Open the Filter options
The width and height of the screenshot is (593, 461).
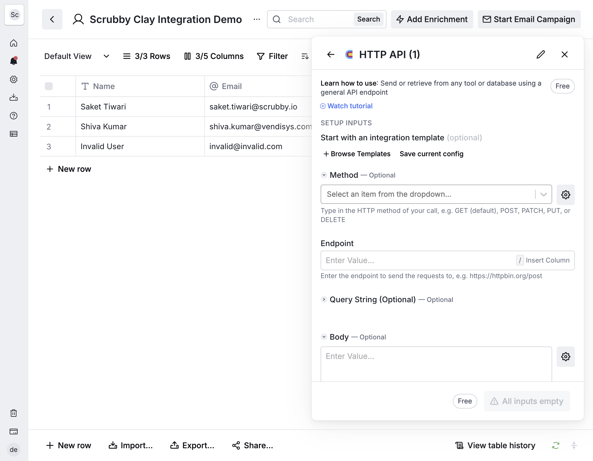[x=272, y=56]
